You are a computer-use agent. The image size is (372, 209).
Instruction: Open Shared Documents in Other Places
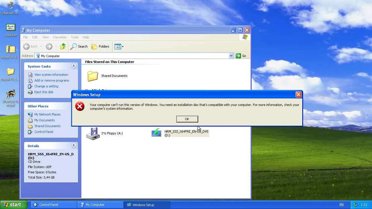click(x=47, y=126)
